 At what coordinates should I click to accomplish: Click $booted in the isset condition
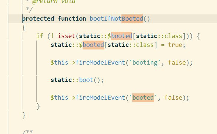[120, 36]
